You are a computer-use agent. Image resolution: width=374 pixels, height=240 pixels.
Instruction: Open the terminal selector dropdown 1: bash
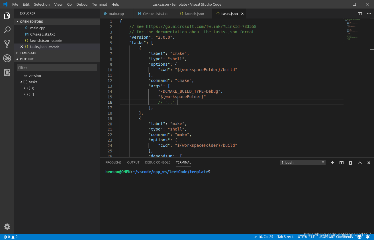click(x=303, y=163)
